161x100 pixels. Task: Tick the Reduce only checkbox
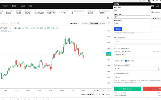pyautogui.click(x=115, y=54)
